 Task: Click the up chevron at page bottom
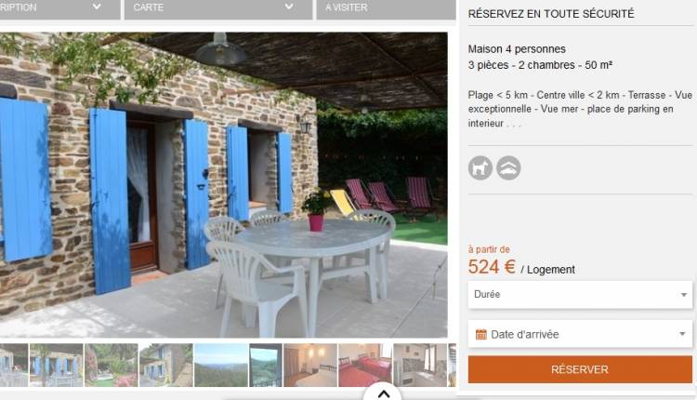click(384, 393)
